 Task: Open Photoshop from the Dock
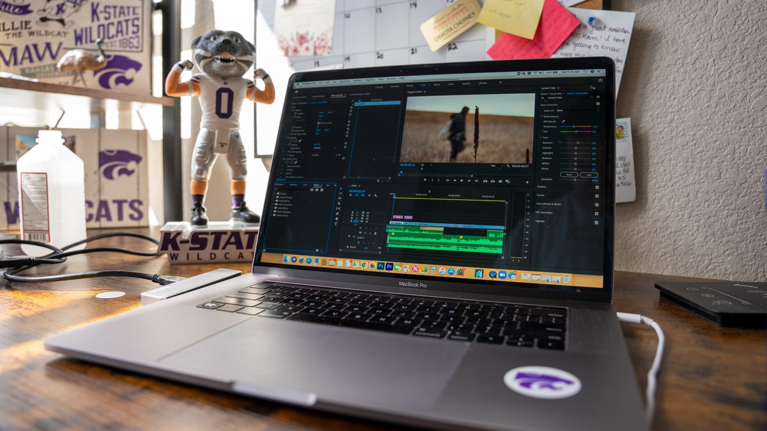(381, 266)
